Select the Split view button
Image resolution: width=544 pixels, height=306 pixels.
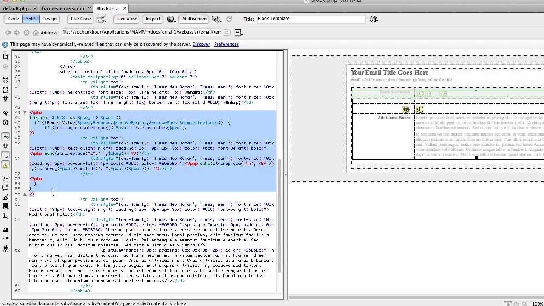31,19
